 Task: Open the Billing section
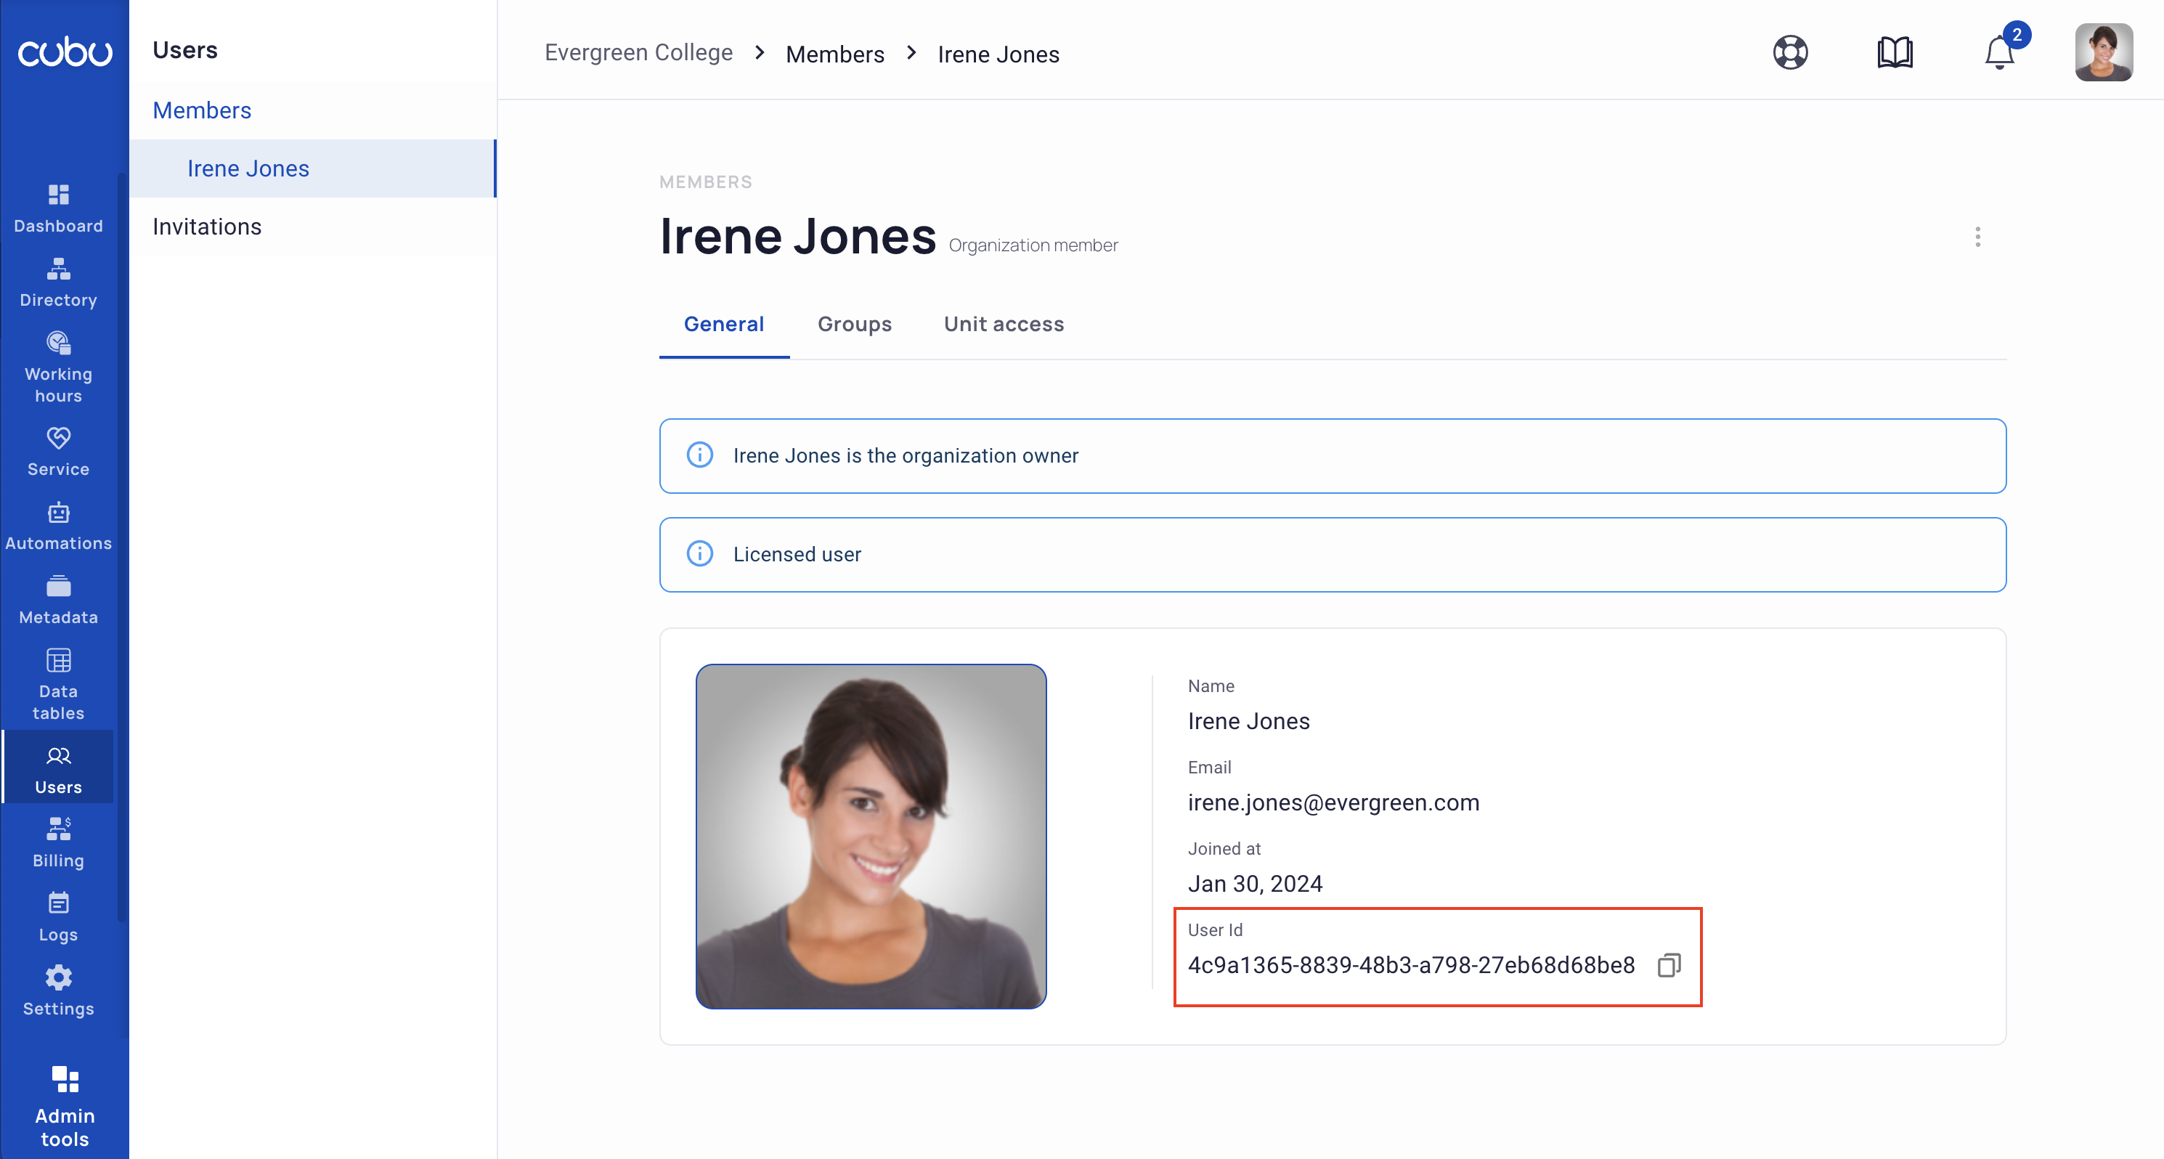tap(58, 842)
